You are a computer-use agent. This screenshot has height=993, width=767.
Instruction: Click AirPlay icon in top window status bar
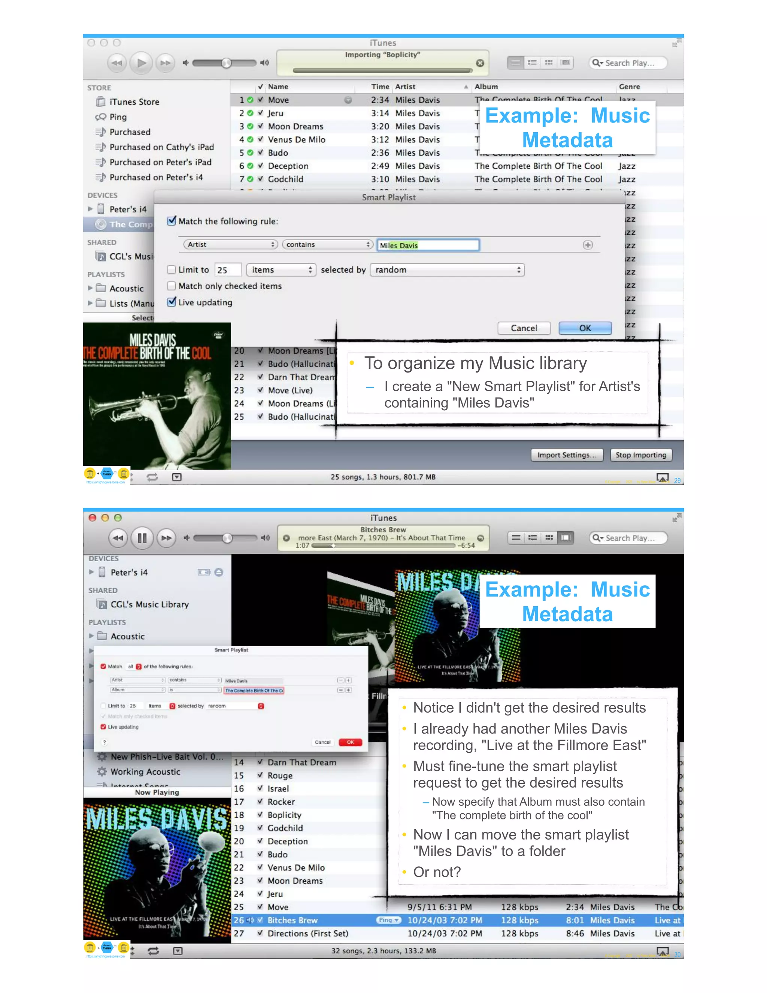click(663, 477)
